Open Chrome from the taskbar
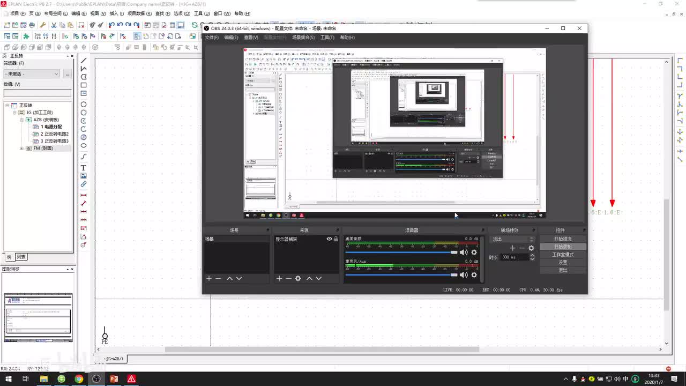The height and width of the screenshot is (386, 686). [x=79, y=379]
